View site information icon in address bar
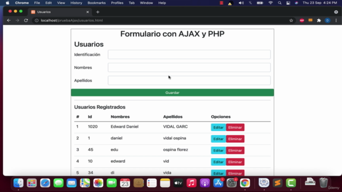Screen dimensions: 342x192 tap(36, 20)
